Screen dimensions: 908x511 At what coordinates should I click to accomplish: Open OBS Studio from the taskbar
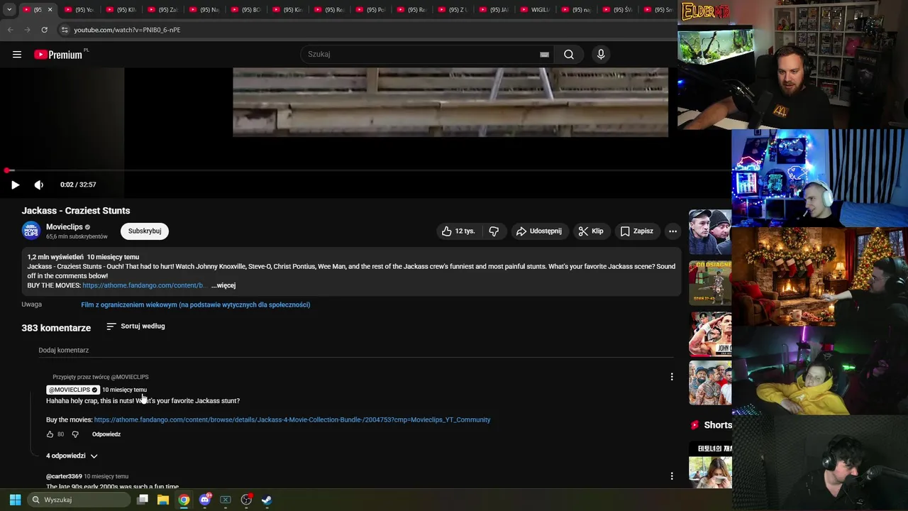coord(246,500)
